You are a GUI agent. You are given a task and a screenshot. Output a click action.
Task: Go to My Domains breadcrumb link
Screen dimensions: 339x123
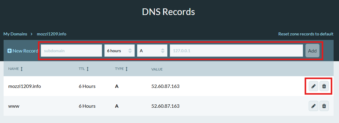pos(15,34)
